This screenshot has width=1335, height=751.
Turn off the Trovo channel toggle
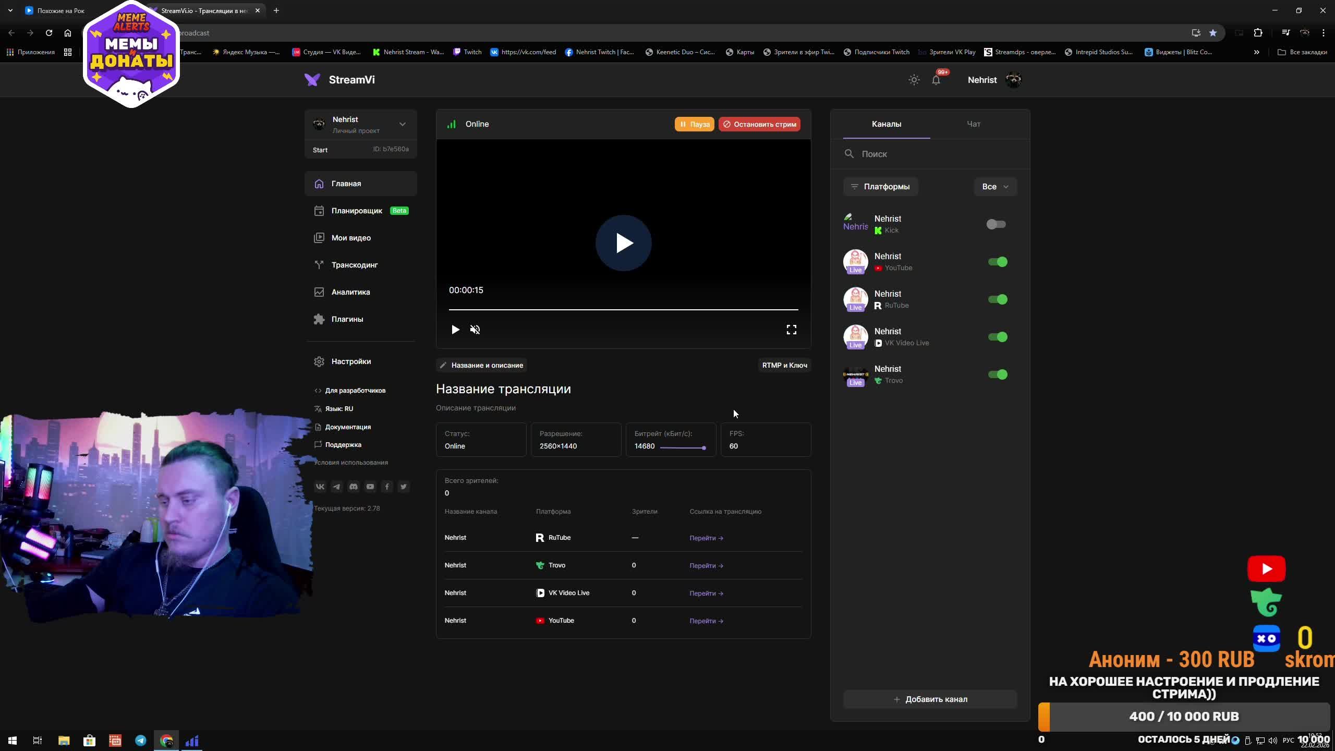click(997, 374)
